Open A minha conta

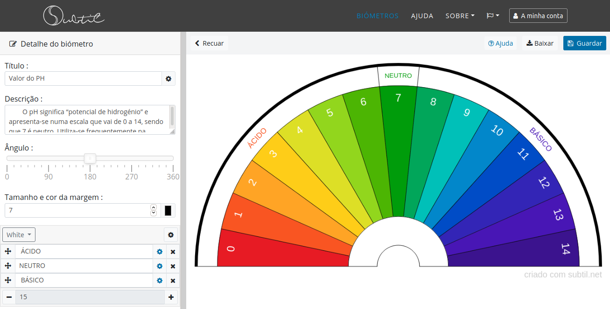point(538,16)
